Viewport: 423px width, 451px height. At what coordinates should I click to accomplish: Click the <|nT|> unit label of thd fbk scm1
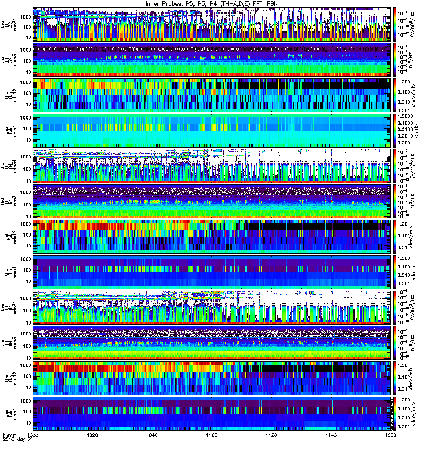(x=413, y=272)
